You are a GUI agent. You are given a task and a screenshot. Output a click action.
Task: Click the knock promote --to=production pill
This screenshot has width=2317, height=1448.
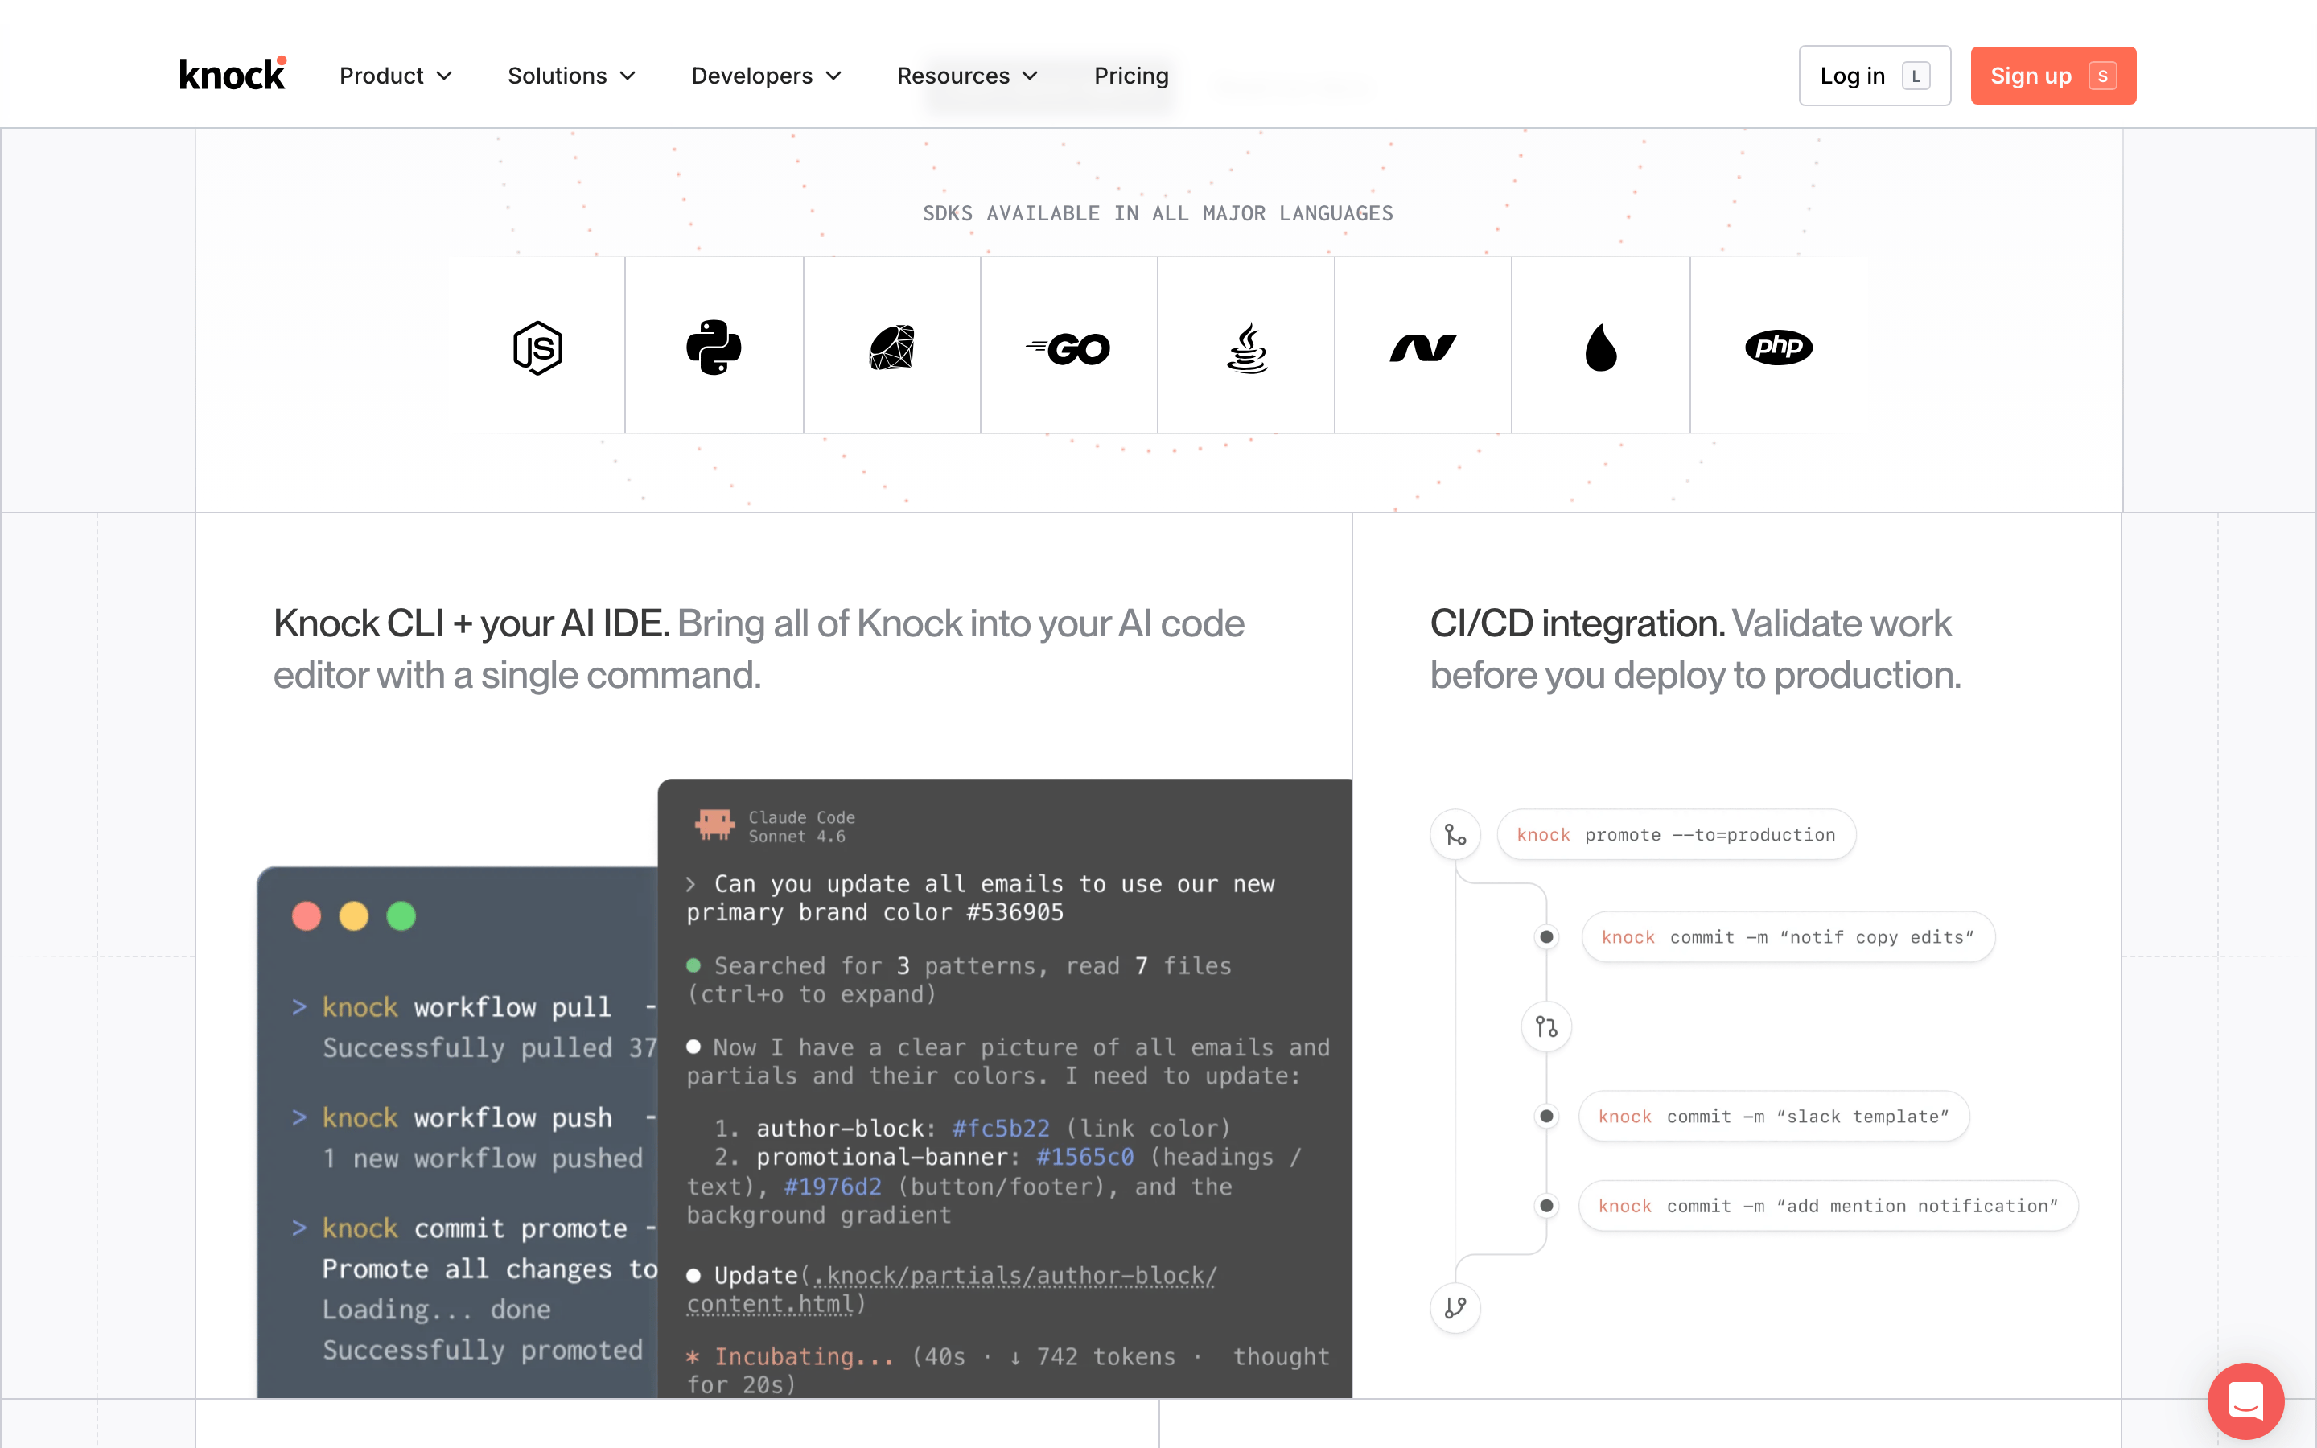coord(1676,834)
